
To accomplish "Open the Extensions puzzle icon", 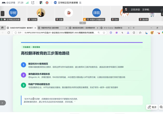I will (134, 33).
